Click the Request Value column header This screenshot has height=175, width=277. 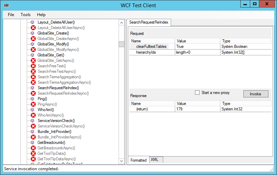[x=197, y=41]
